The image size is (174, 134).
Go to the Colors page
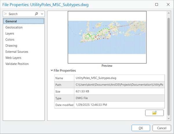[x=10, y=39]
